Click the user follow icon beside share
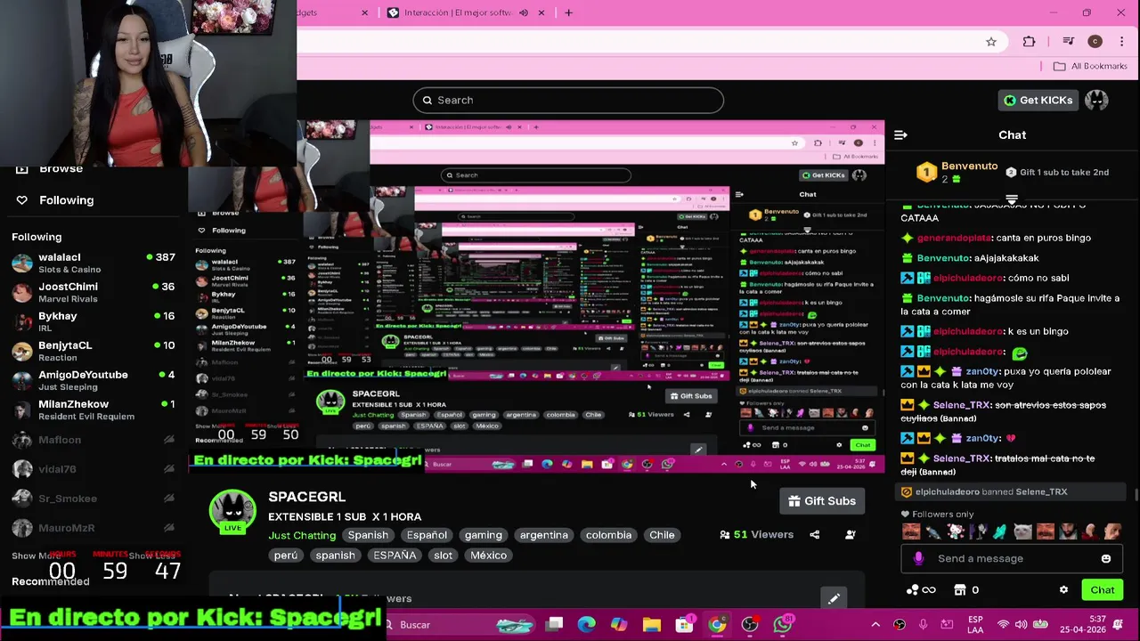Image resolution: width=1140 pixels, height=641 pixels. click(x=850, y=534)
